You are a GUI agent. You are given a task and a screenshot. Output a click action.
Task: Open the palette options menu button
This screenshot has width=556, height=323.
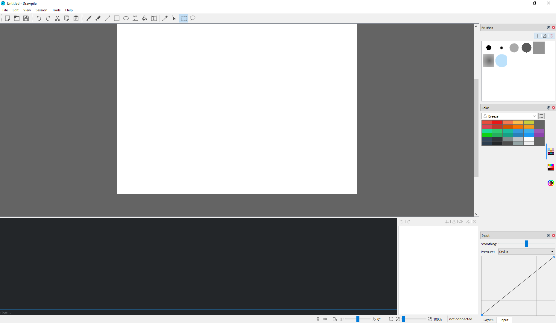click(541, 116)
